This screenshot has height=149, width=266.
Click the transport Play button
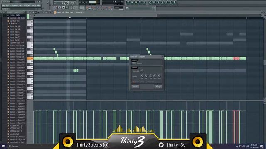[59, 7]
